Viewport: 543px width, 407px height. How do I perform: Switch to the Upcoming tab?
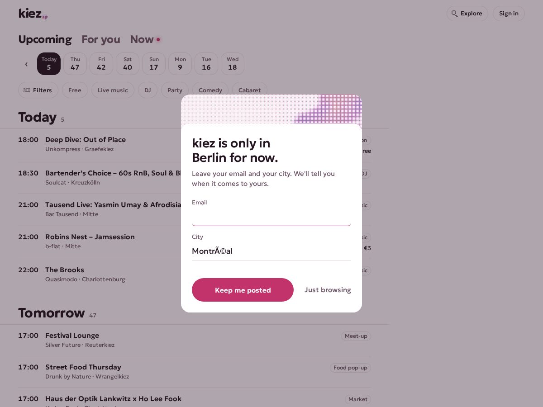(45, 39)
